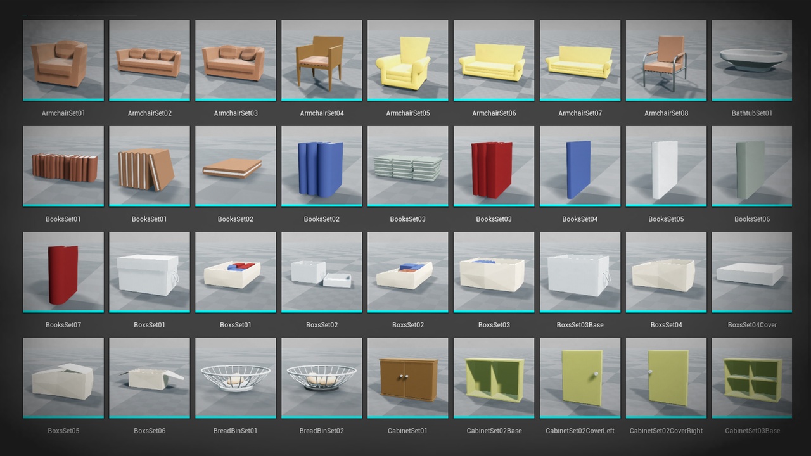Choose BoxsSet01 thumbnail with closed white box
The image size is (811, 456).
click(150, 272)
